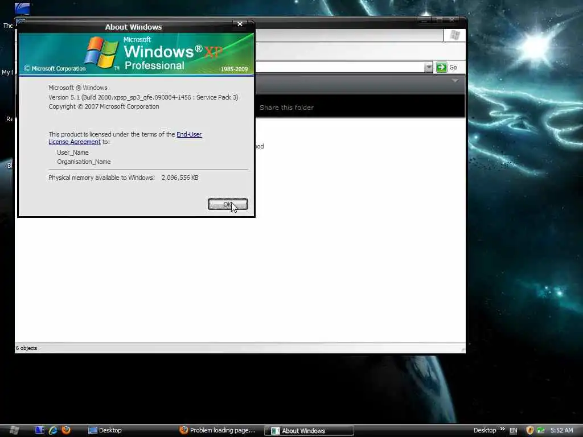The image size is (583, 437).
Task: Launch Firefox from Quick Launch
Action: pos(66,430)
